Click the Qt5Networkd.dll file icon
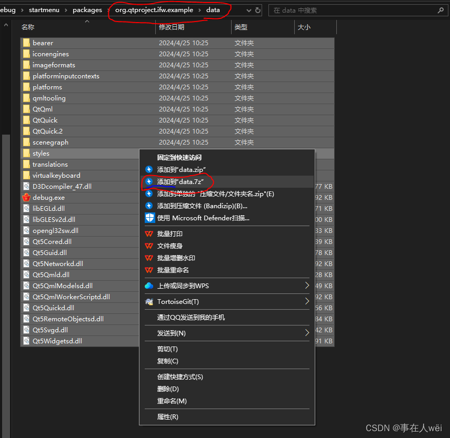450x438 pixels. [26, 264]
